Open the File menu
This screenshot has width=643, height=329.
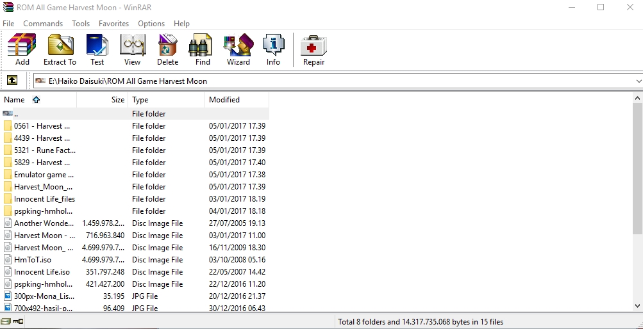pyautogui.click(x=8, y=23)
